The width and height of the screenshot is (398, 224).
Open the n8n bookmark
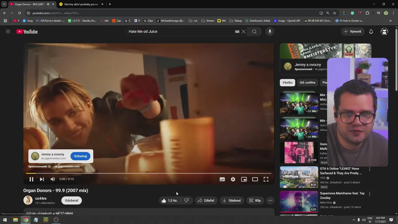(x=104, y=21)
